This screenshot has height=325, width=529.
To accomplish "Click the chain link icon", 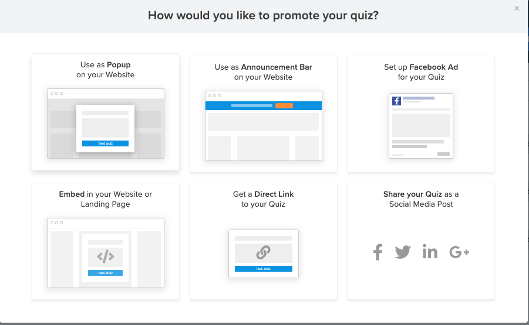I will pos(263,252).
